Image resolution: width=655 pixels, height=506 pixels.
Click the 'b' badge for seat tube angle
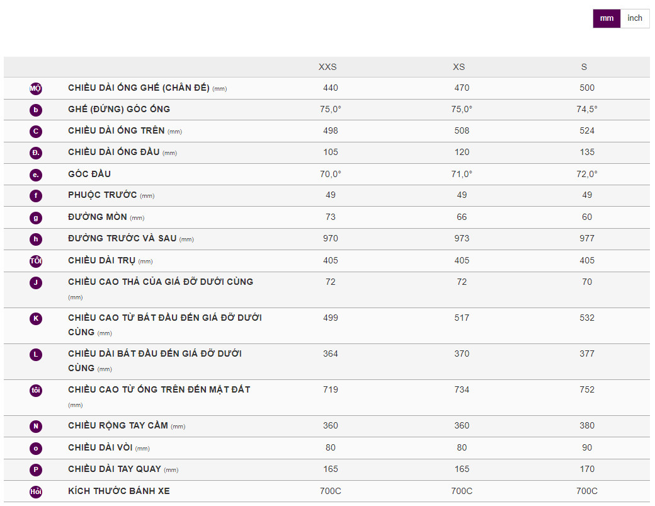pos(36,110)
